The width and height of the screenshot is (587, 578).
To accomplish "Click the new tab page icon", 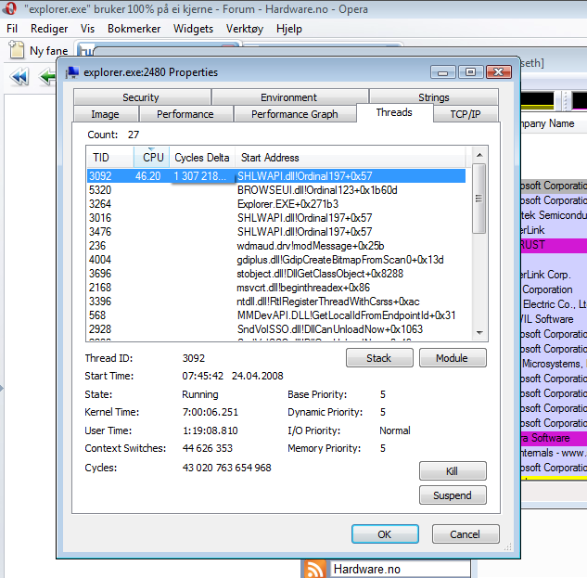I will pos(16,49).
